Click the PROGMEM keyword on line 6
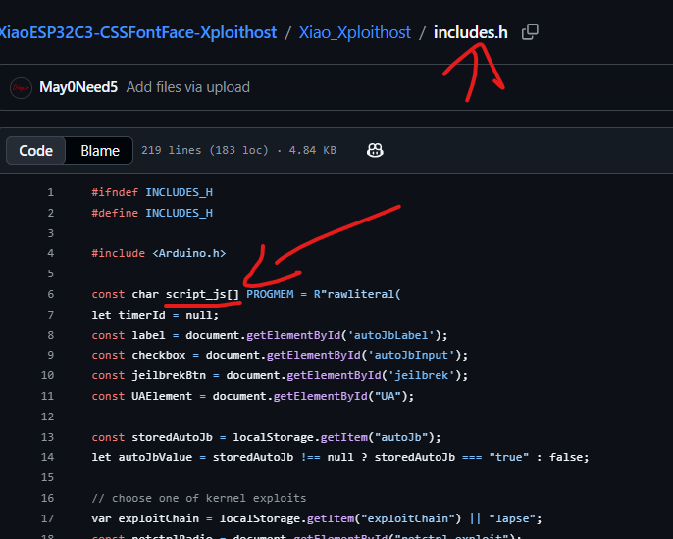The height and width of the screenshot is (539, 673). coord(270,294)
